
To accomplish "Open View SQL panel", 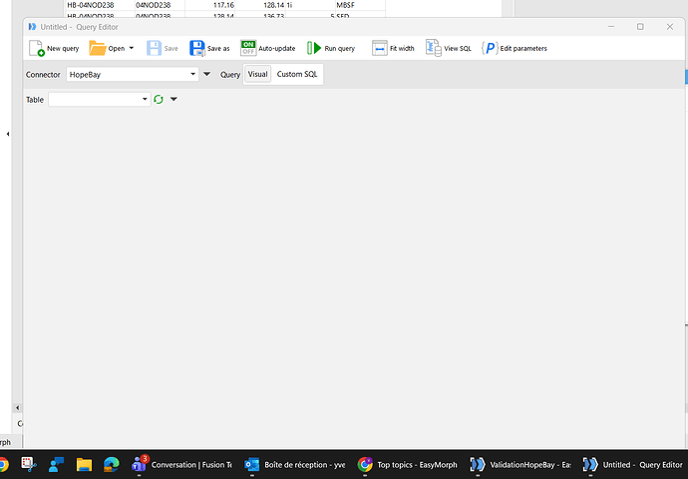I will point(448,48).
